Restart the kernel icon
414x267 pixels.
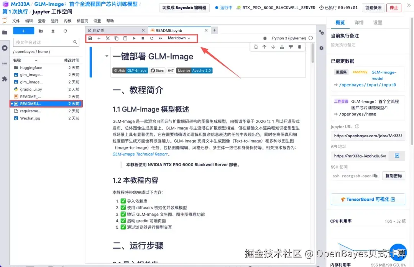pos(151,38)
